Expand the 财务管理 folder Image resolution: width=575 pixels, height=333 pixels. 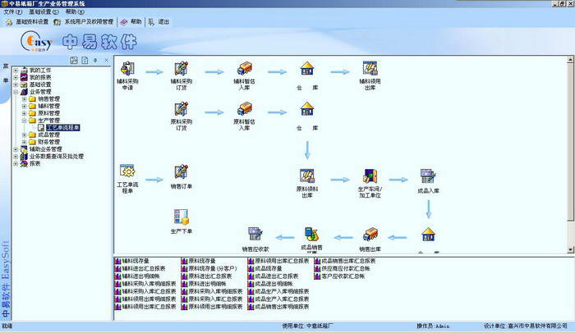click(24, 142)
